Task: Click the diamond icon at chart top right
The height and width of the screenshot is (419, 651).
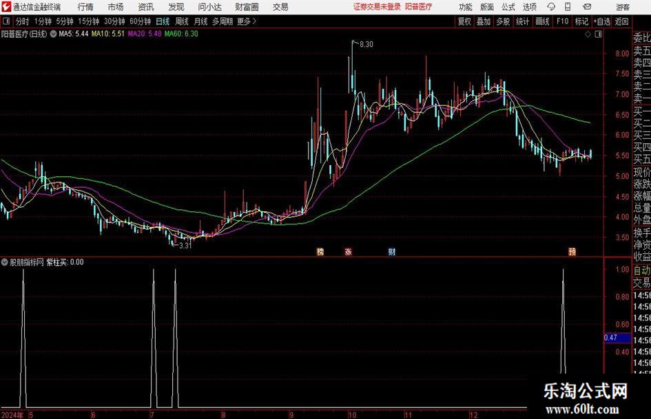Action: click(588, 34)
